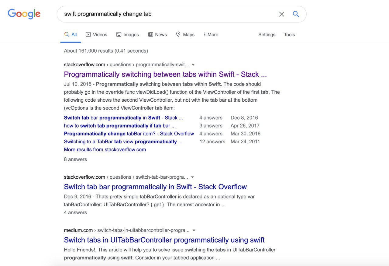The height and width of the screenshot is (266, 389).
Task: Click "More results from stackoverflow.com"
Action: click(105, 149)
